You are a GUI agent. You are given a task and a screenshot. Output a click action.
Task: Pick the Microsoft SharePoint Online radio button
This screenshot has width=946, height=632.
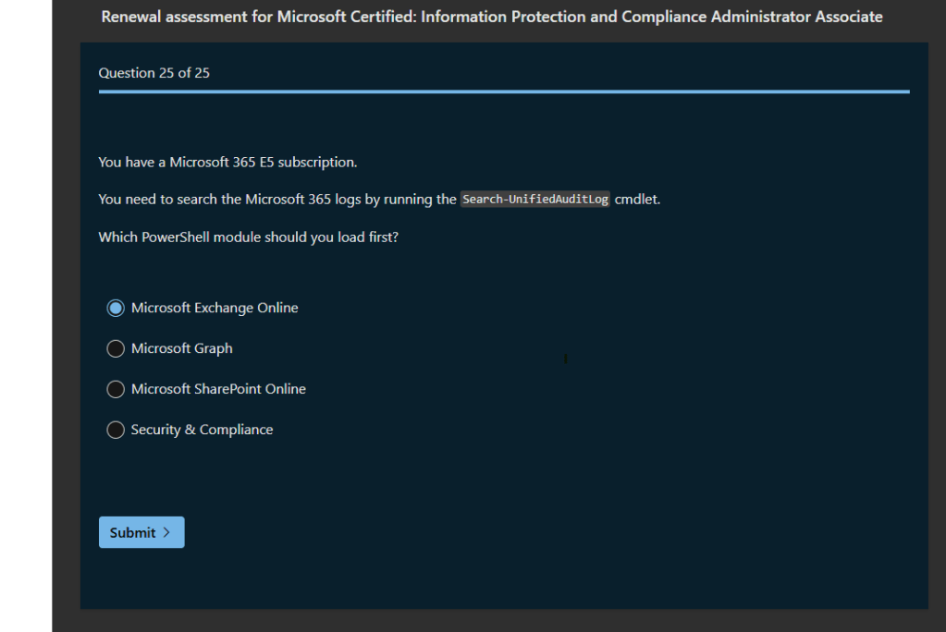[116, 389]
